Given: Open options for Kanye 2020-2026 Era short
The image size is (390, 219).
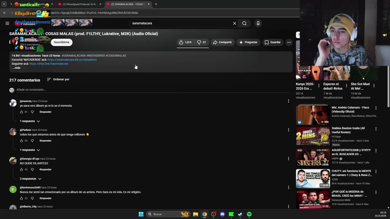Looking at the screenshot, I should point(319,86).
